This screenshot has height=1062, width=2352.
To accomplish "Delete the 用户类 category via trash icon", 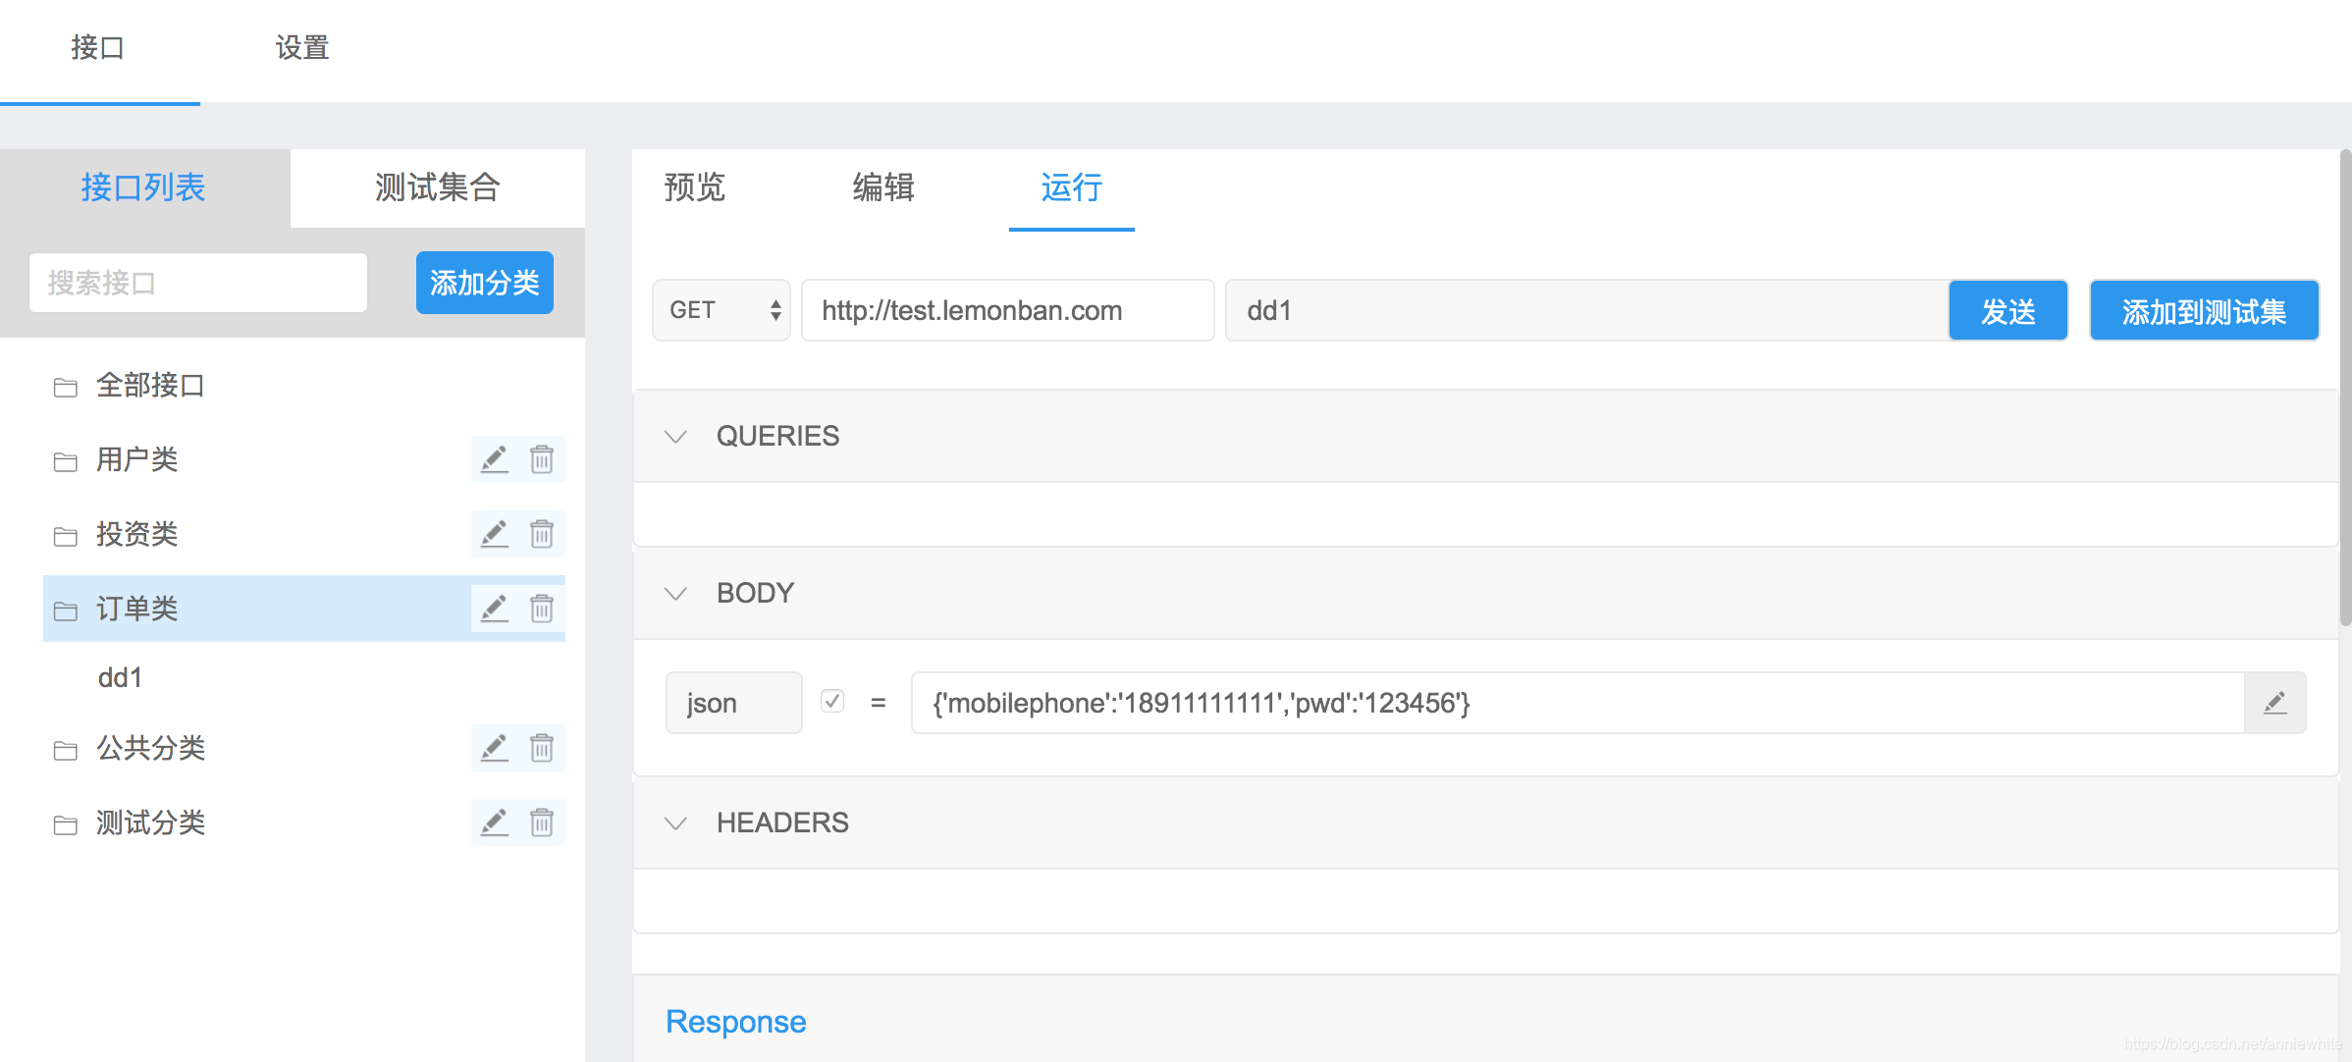I will (542, 459).
